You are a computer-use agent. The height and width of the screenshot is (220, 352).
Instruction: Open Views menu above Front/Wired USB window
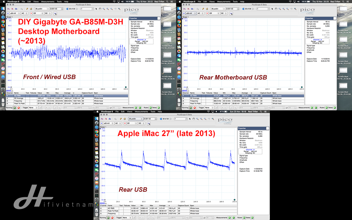(36, 1)
